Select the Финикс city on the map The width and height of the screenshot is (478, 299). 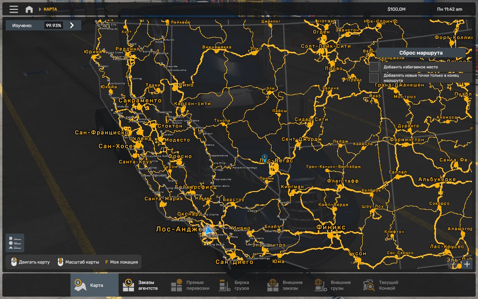(331, 228)
